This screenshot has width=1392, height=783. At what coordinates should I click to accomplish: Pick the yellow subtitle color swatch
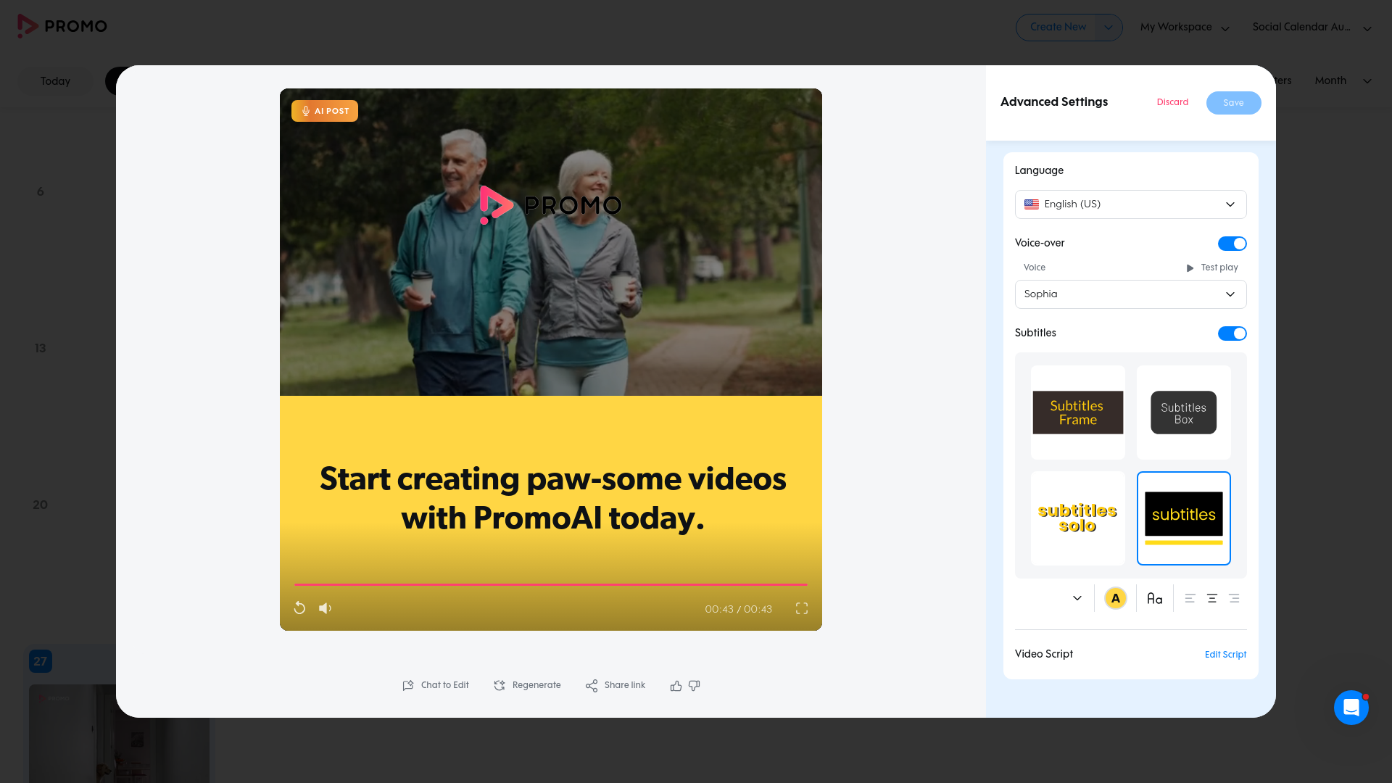[1115, 599]
